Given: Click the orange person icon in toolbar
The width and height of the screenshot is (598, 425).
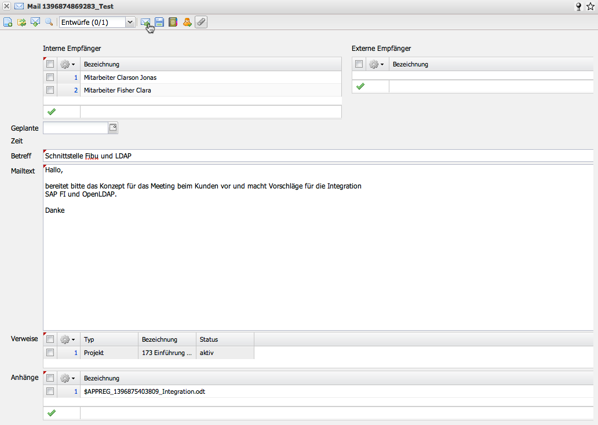Looking at the screenshot, I should [187, 22].
